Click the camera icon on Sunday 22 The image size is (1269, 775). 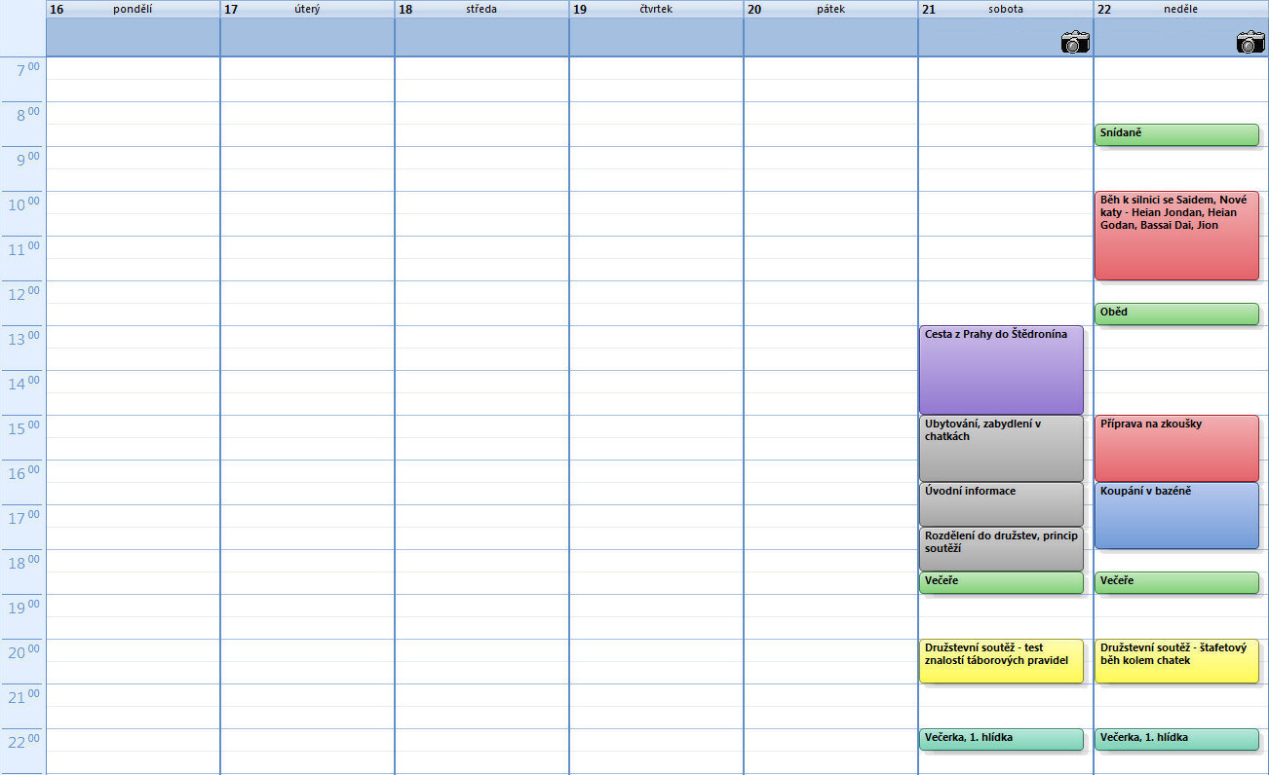pos(1250,42)
